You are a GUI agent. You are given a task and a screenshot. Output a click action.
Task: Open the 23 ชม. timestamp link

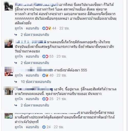(62, 56)
